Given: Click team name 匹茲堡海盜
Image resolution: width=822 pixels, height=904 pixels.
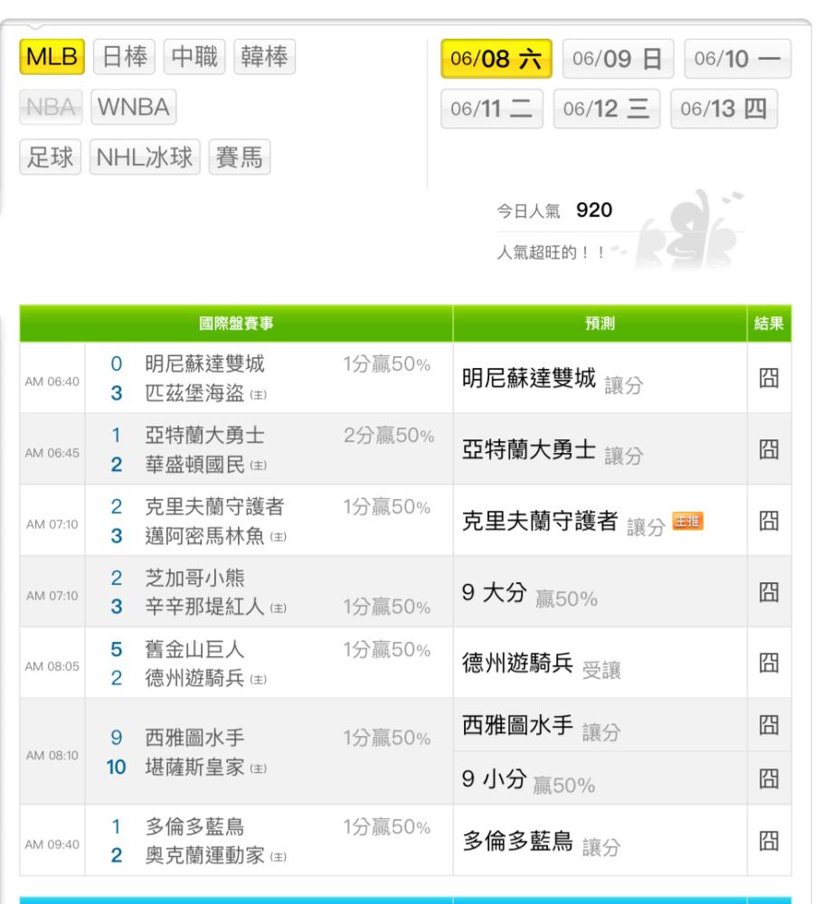Looking at the screenshot, I should click(195, 393).
